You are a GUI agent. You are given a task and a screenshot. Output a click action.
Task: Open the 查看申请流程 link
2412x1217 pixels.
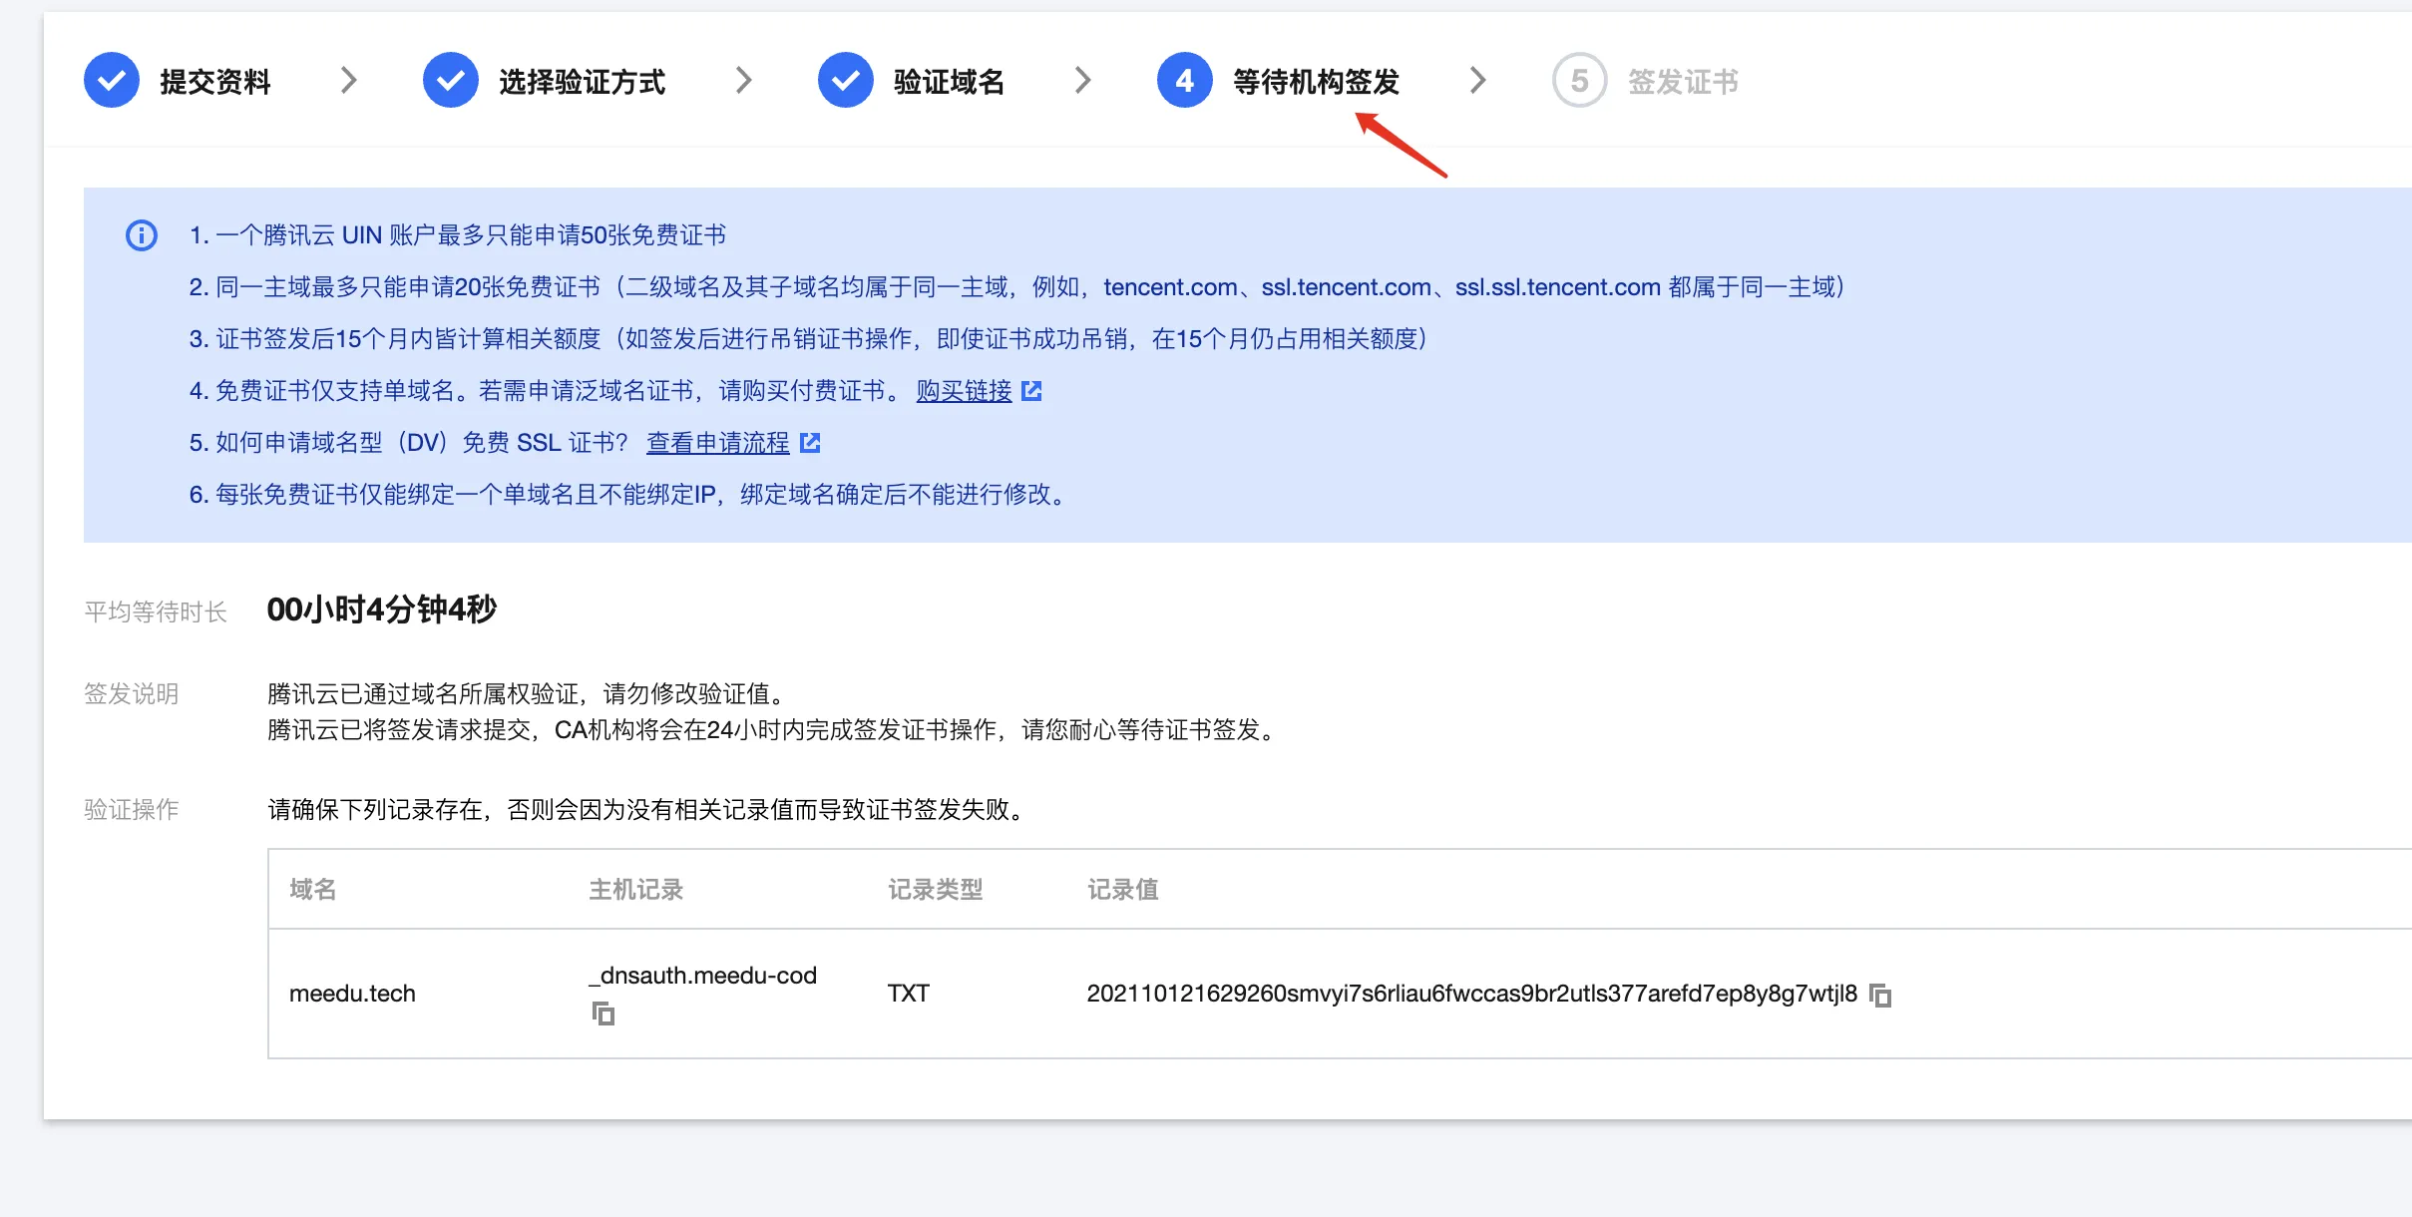718,443
